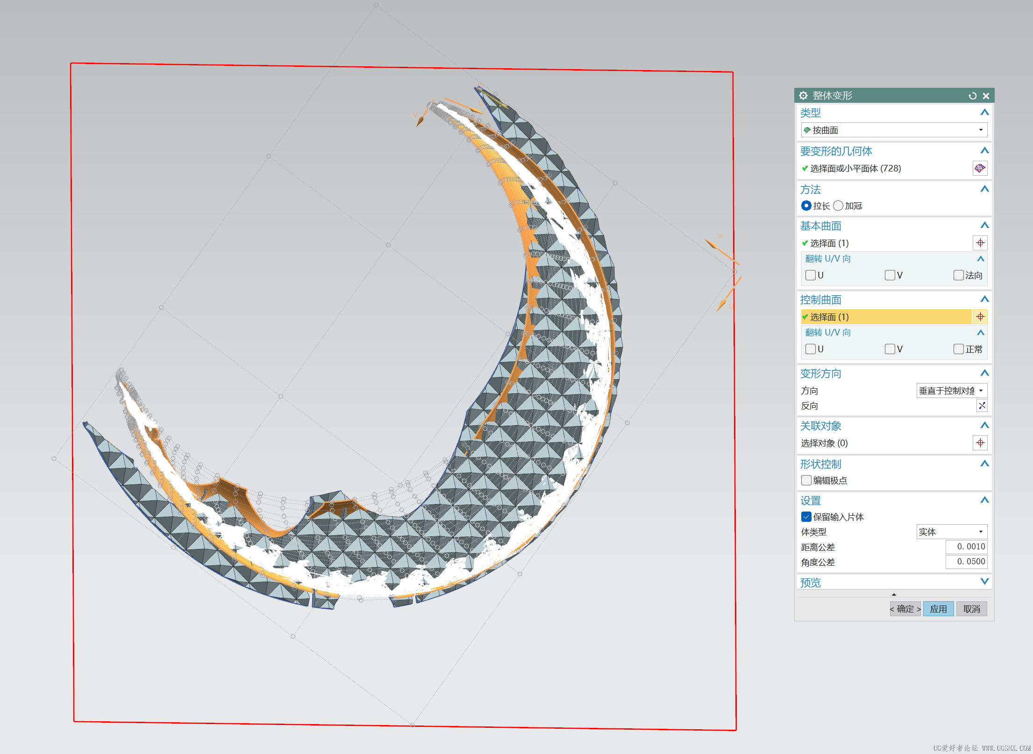
Task: Select highlighted 选择面 (1) row under 控制曲面
Action: [886, 317]
